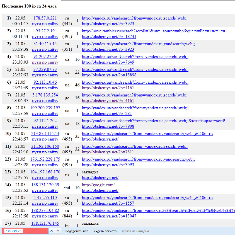The width and height of the screenshot is (235, 235).
Task: Click visit count 46 in entry 6
Action: (x=77, y=85)
